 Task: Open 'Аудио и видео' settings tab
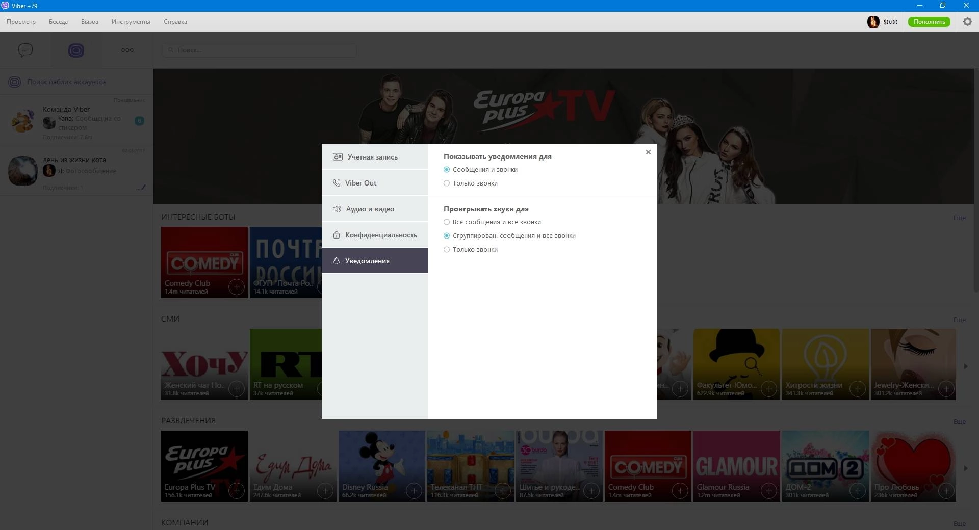[375, 209]
